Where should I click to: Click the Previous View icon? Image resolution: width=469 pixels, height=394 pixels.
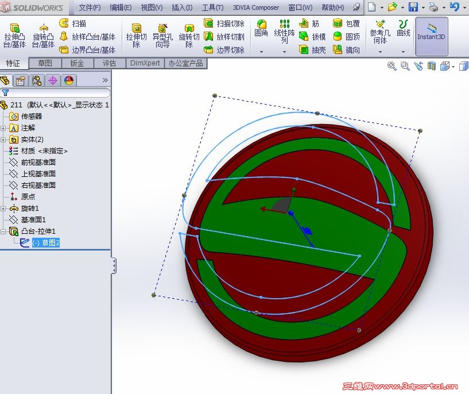(418, 66)
